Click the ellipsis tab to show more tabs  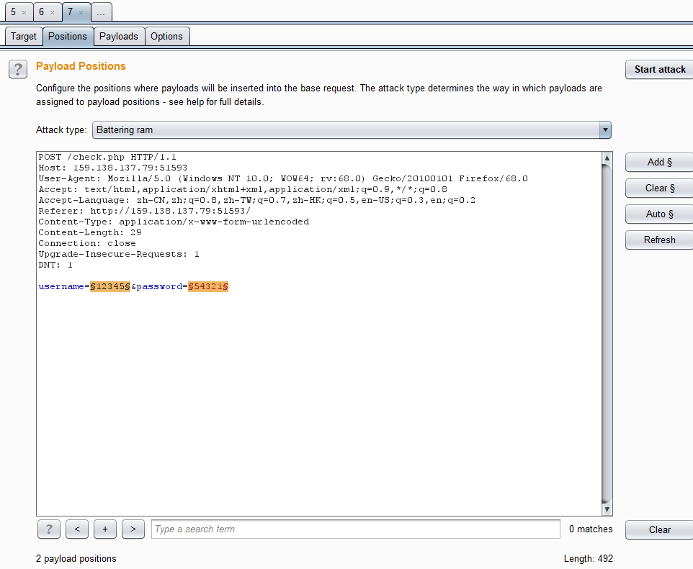point(101,12)
